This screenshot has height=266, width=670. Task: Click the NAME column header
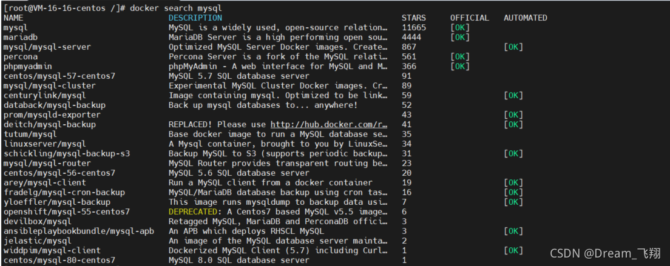coord(13,18)
